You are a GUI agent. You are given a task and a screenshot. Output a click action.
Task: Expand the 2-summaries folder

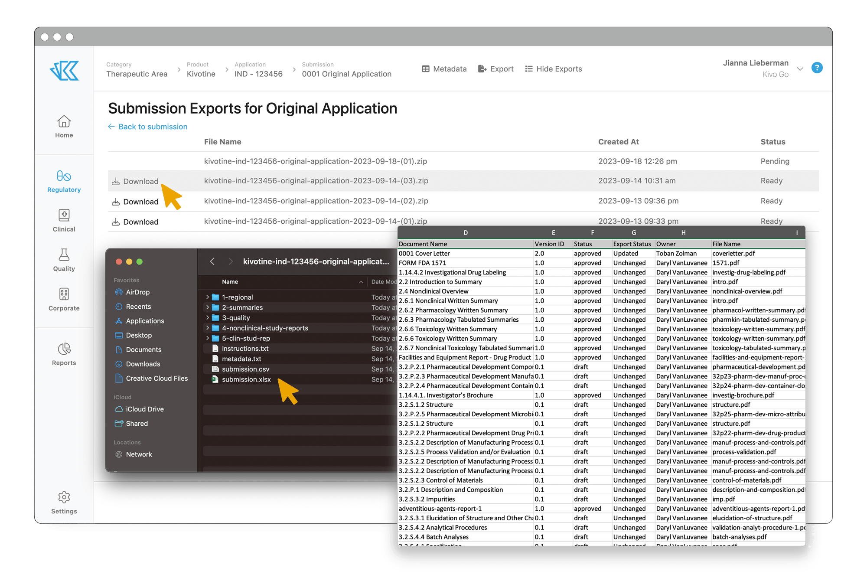[x=208, y=307]
